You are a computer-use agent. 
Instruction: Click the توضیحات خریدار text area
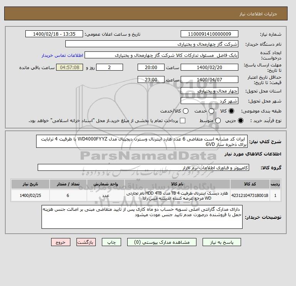(142, 217)
